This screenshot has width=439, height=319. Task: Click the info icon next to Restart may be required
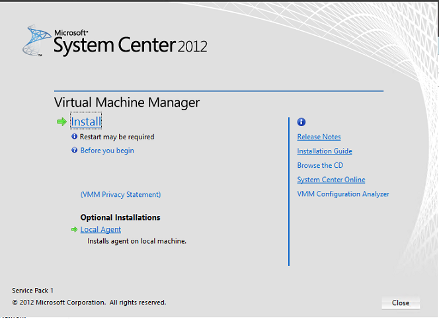click(x=74, y=137)
